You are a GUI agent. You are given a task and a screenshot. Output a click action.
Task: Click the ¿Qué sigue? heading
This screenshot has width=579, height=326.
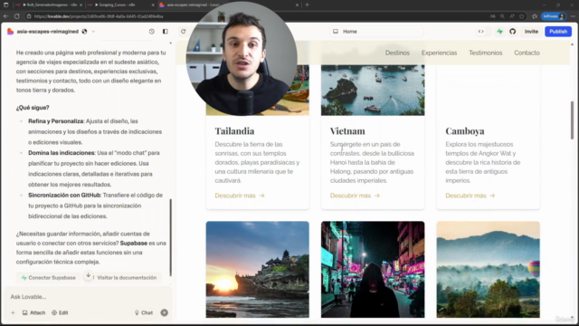coord(33,108)
